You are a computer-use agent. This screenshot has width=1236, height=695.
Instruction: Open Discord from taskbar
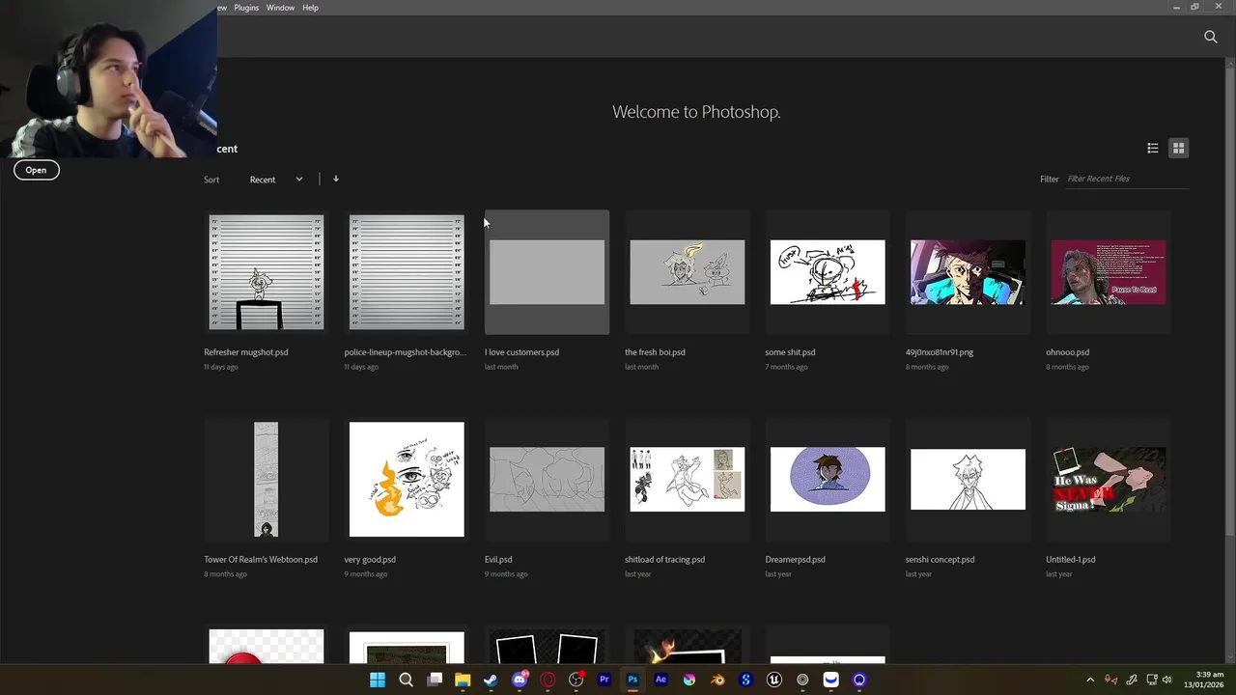(520, 680)
